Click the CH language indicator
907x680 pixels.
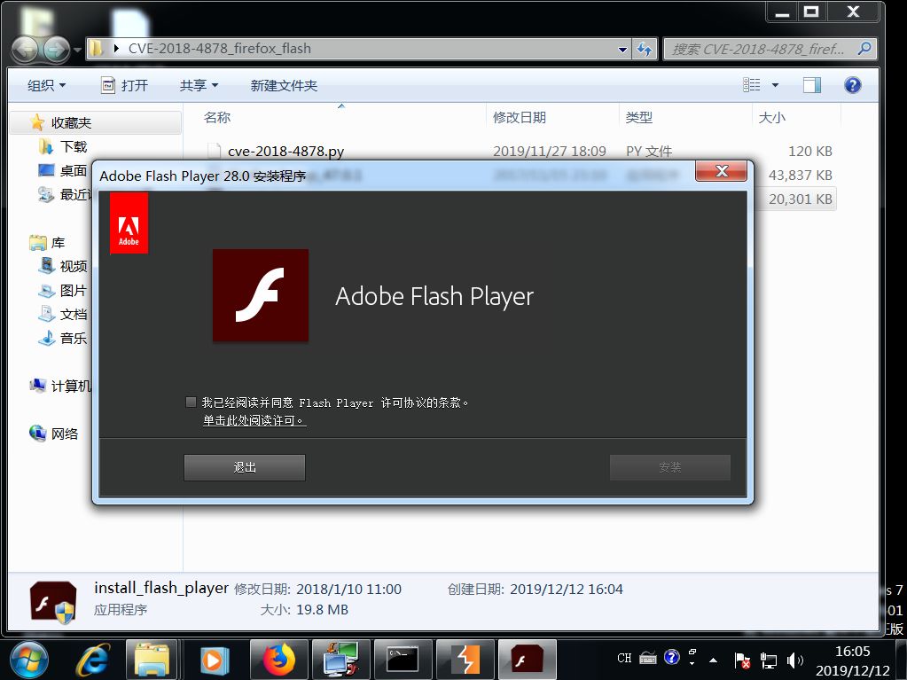pos(624,658)
